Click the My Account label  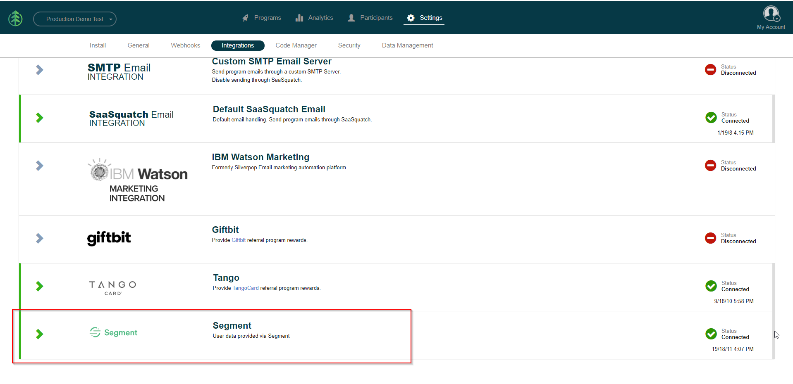pyautogui.click(x=771, y=27)
